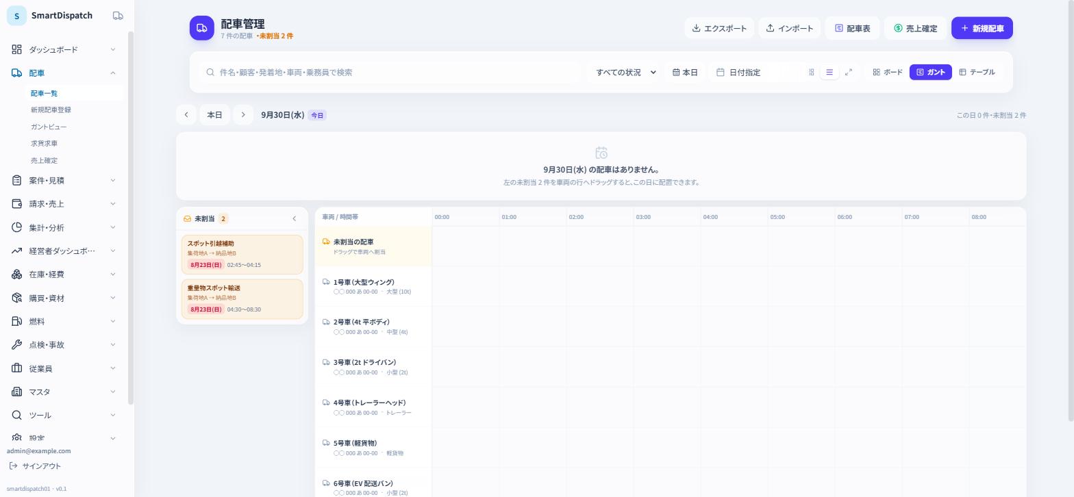1074x497 pixels.
Task: Click the purple 配車管理 truck logo
Action: [202, 28]
